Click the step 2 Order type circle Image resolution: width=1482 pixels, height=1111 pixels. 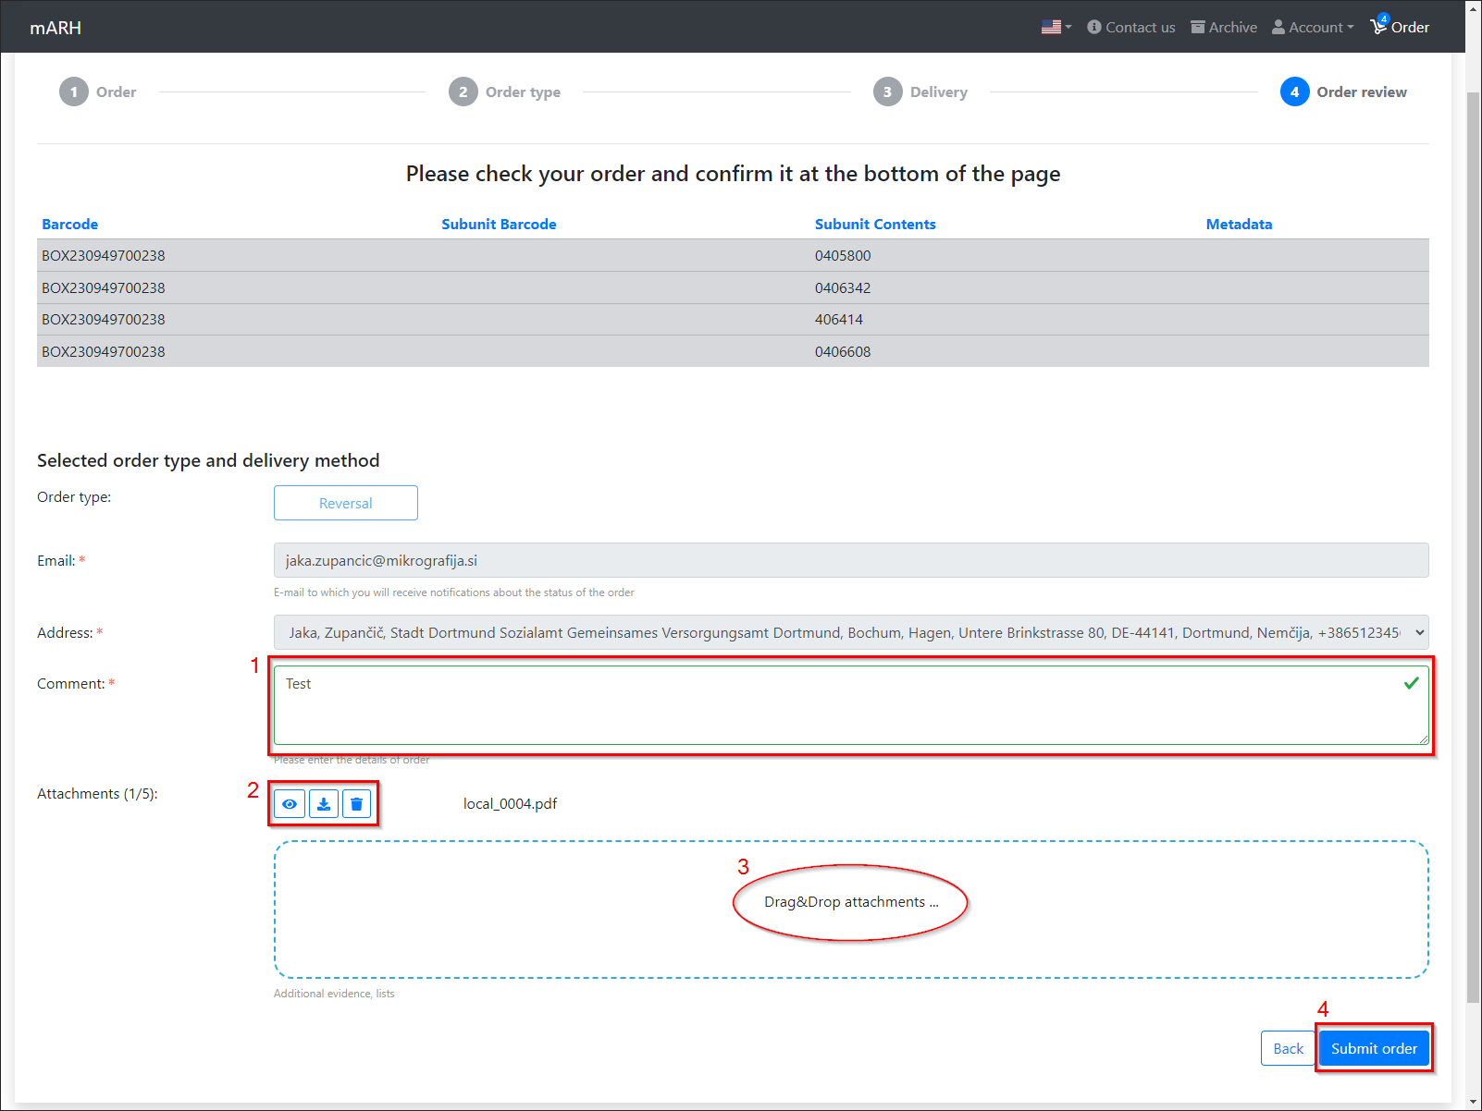click(463, 92)
